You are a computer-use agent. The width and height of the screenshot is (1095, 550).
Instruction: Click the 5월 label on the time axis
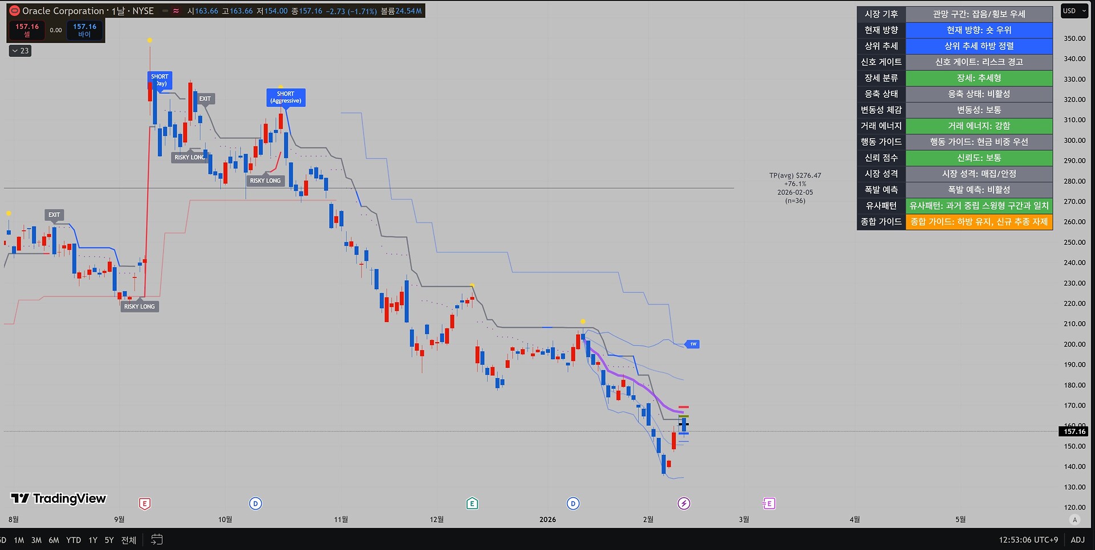961,519
